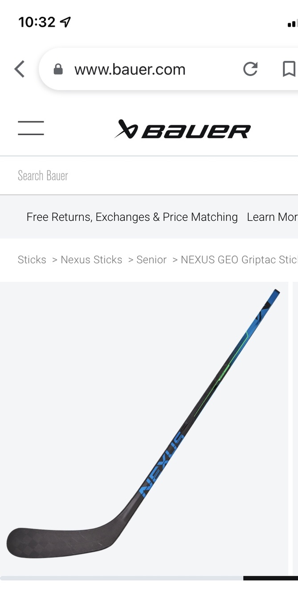Tap the Free Returns promotional banner
Image resolution: width=298 pixels, height=595 pixels.
[132, 217]
